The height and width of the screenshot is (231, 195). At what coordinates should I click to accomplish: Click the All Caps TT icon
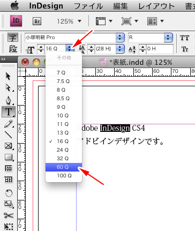coord(184,38)
